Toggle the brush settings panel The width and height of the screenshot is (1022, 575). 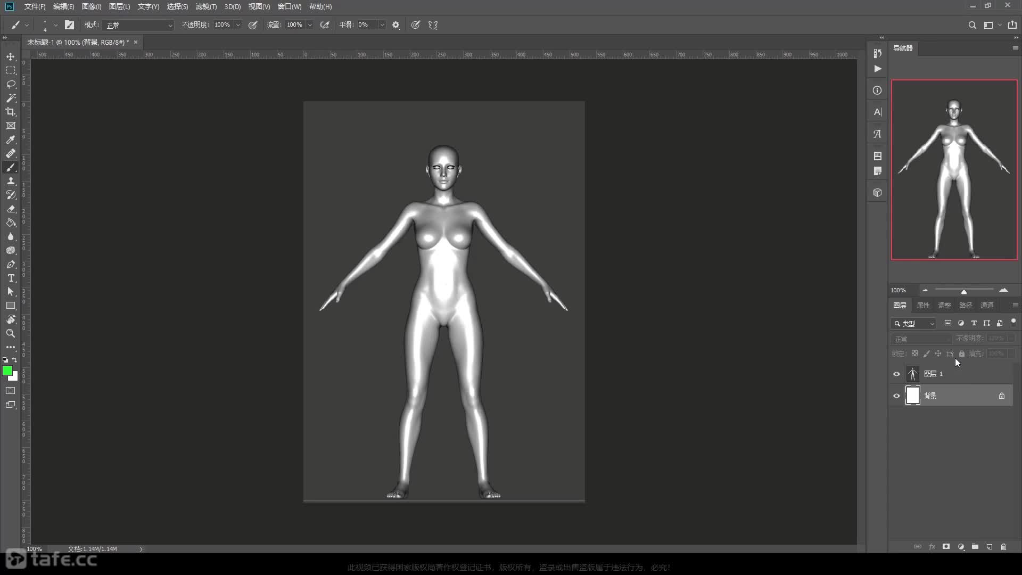tap(69, 24)
